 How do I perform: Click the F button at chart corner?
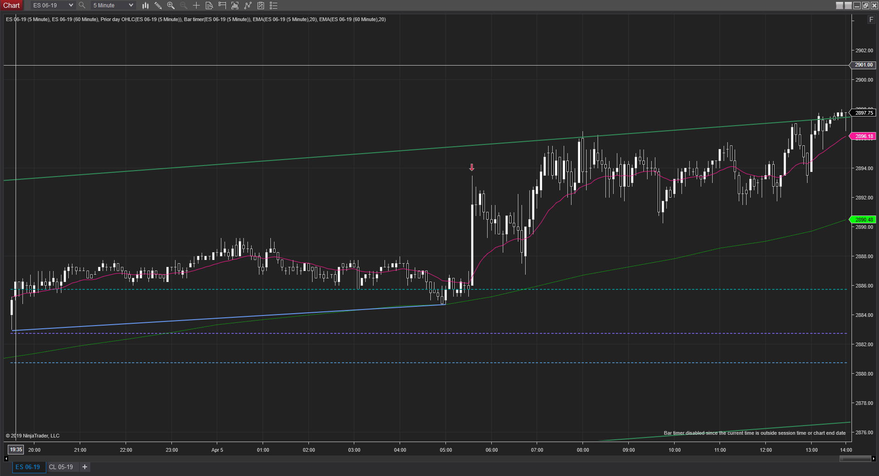coord(871,20)
